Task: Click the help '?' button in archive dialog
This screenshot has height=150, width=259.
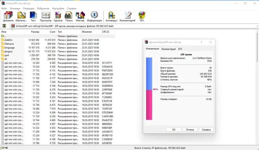Action: 201,42
